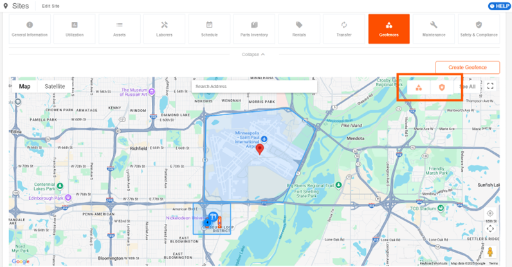Screen dimensions: 512x267
Task: Click the Crosby Farm Regional Park label
Action: point(389,82)
